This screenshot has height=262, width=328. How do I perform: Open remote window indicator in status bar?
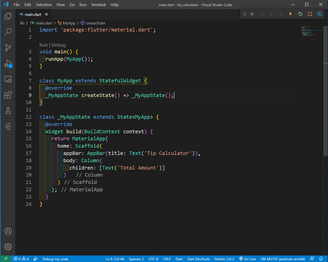pyautogui.click(x=6, y=259)
